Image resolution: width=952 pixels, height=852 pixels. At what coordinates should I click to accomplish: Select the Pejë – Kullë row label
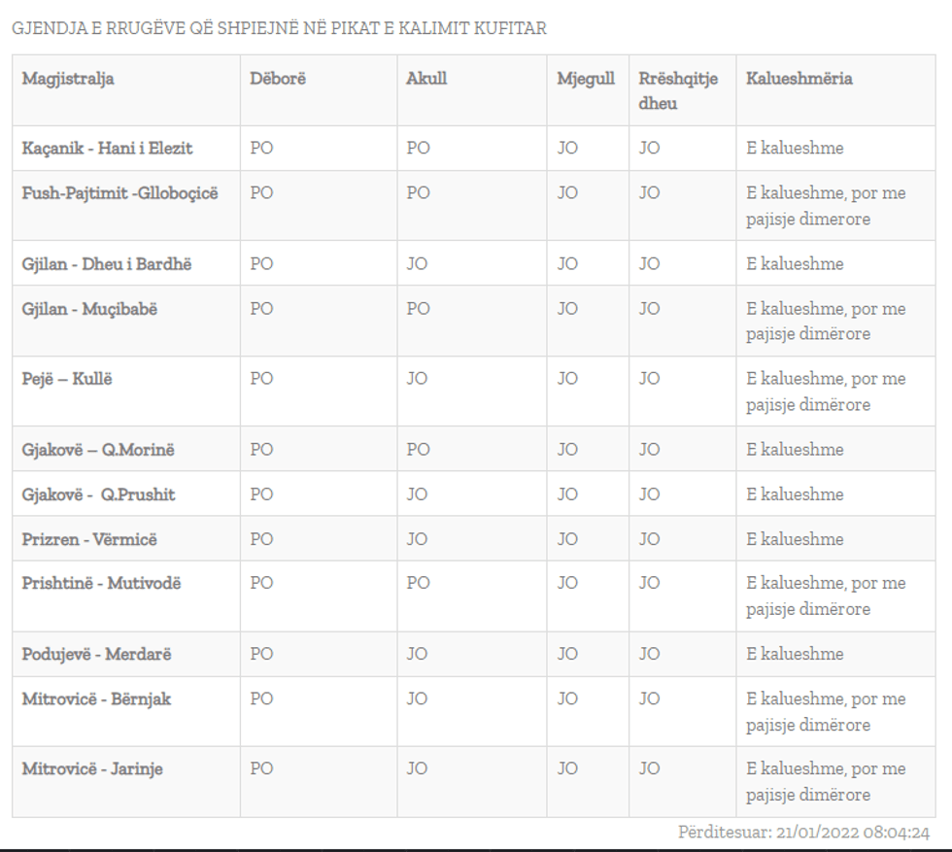[67, 379]
